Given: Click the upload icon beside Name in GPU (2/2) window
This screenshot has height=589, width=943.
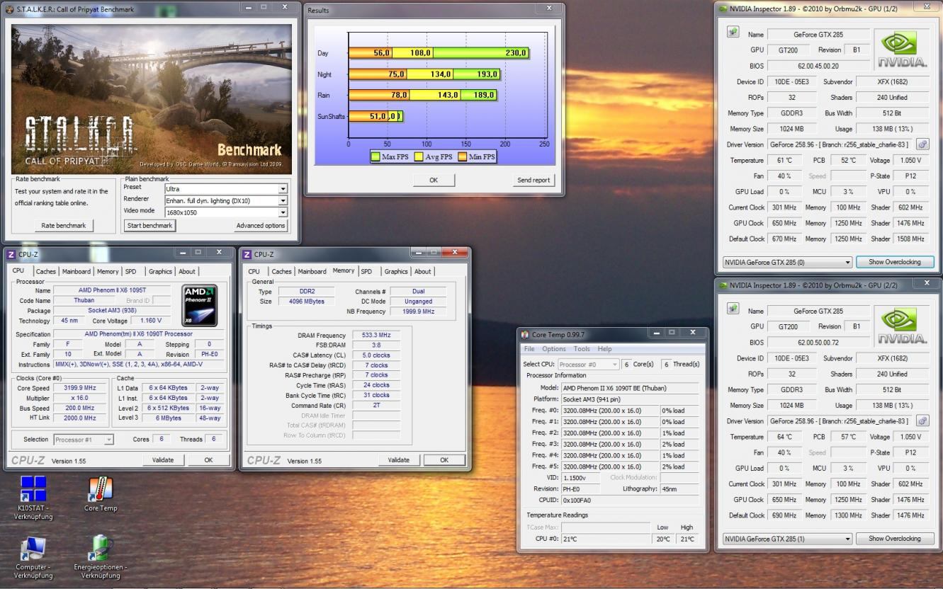Looking at the screenshot, I should [733, 309].
